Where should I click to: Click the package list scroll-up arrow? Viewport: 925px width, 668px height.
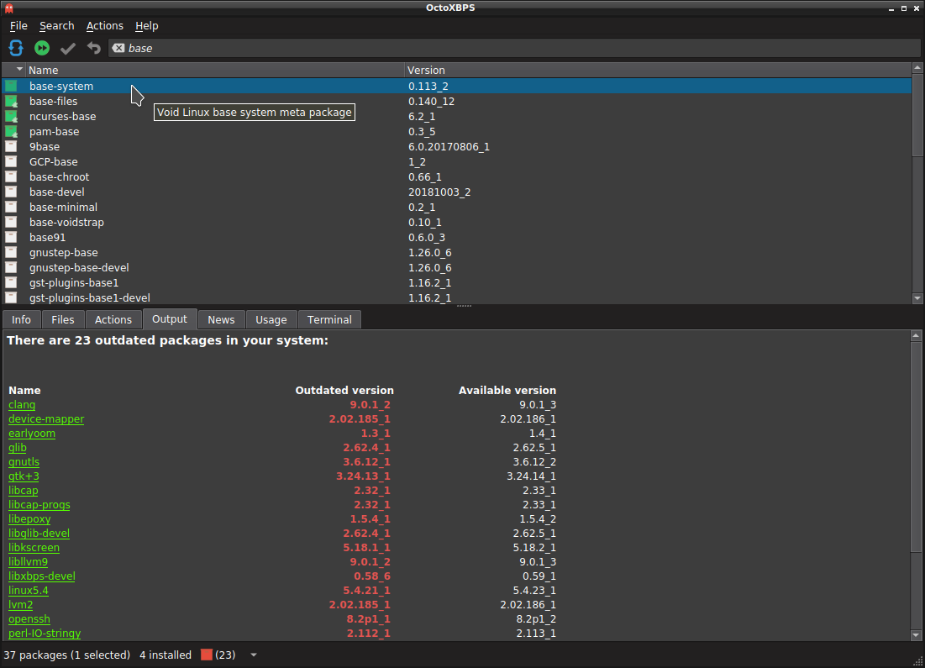[x=917, y=68]
